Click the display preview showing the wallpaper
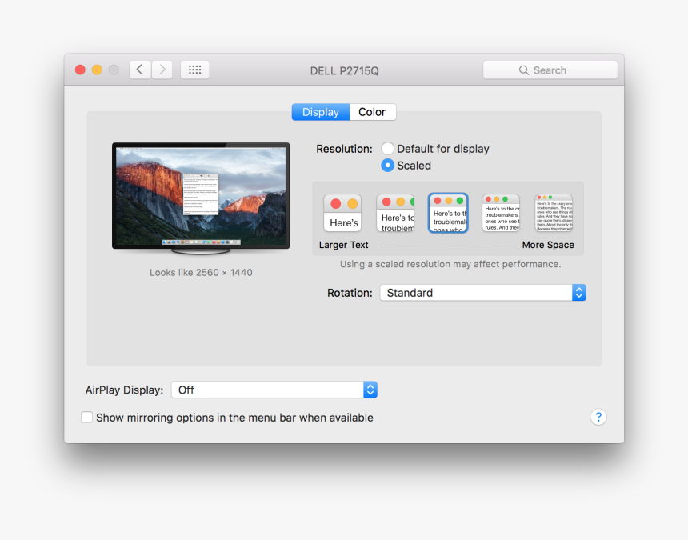This screenshot has width=688, height=540. [201, 197]
